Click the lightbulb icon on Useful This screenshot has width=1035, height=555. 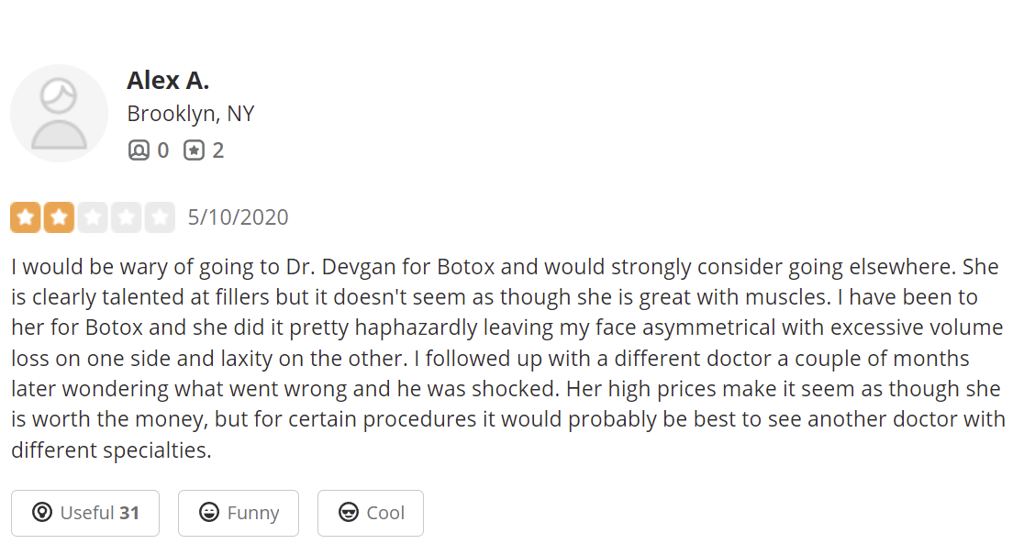click(41, 513)
